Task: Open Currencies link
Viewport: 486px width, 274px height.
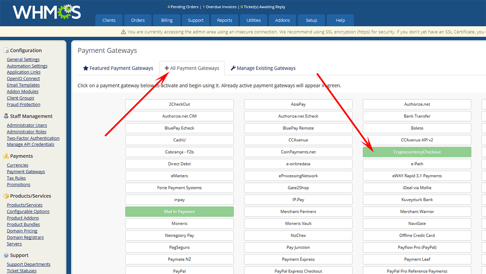Action: point(17,165)
